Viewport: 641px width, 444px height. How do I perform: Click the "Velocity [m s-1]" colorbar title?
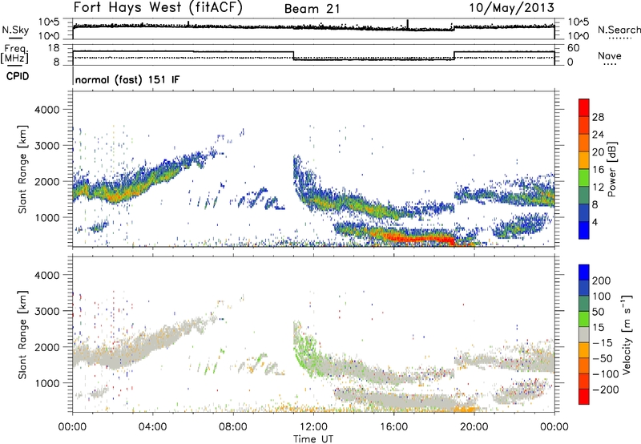click(x=627, y=334)
